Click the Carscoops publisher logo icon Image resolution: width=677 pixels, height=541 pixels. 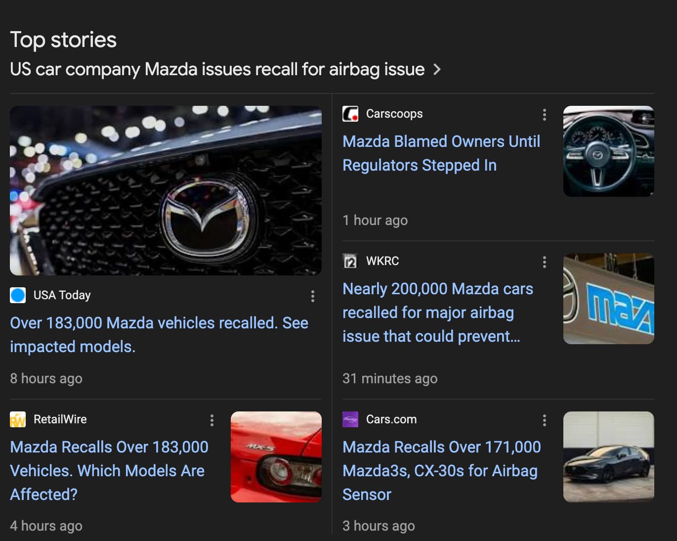350,114
